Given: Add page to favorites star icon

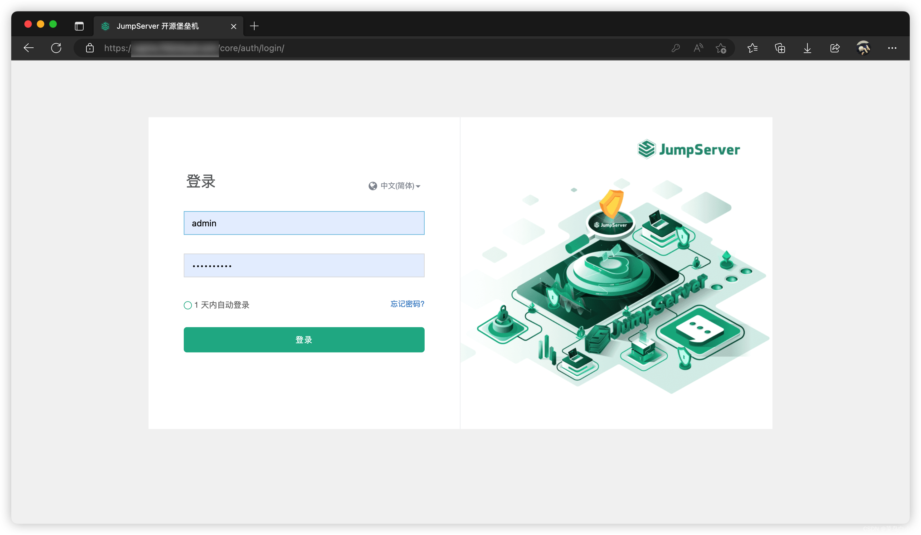Looking at the screenshot, I should (x=721, y=48).
